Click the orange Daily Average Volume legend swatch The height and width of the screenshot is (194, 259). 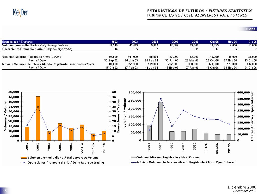pos(24,158)
